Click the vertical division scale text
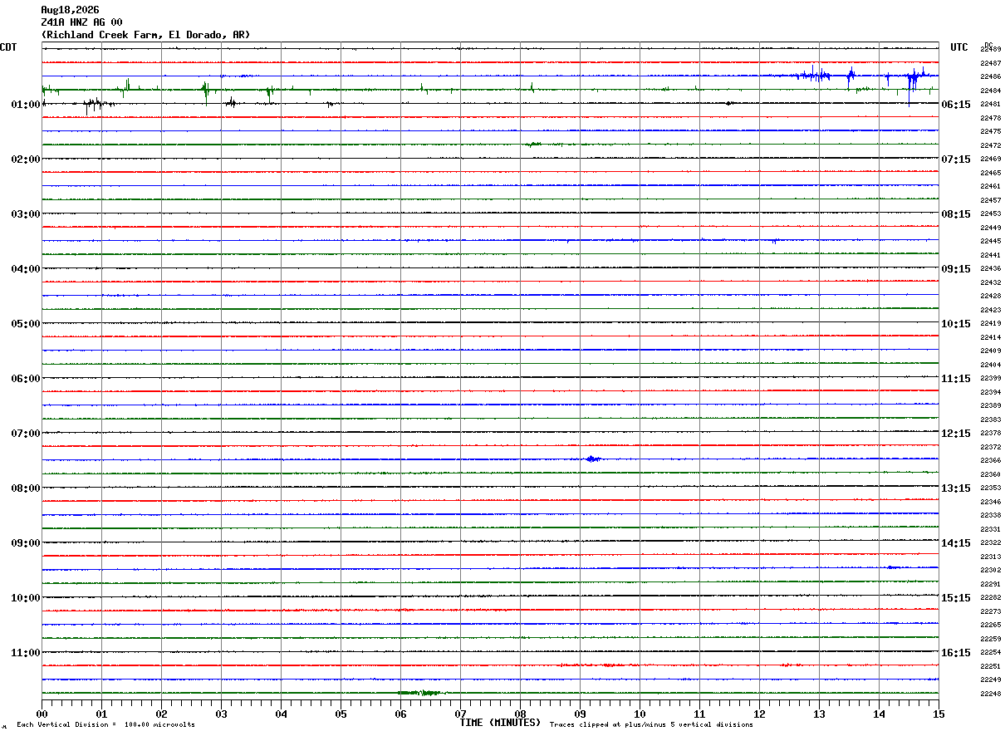This screenshot has width=1005, height=736. pyautogui.click(x=105, y=724)
